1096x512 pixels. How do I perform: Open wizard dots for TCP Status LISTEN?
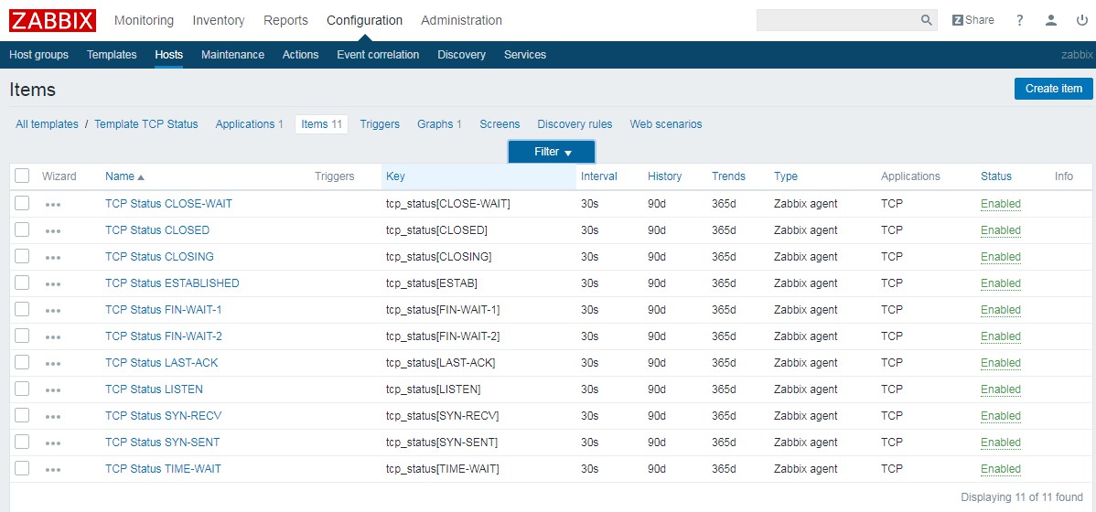[53, 389]
